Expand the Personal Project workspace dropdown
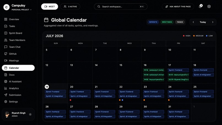The width and height of the screenshot is (222, 125). pos(21,10)
